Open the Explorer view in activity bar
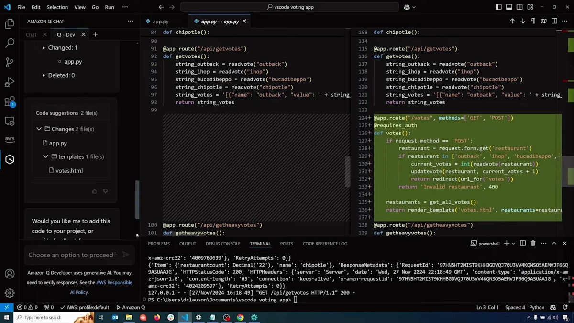The image size is (574, 323). [x=10, y=24]
